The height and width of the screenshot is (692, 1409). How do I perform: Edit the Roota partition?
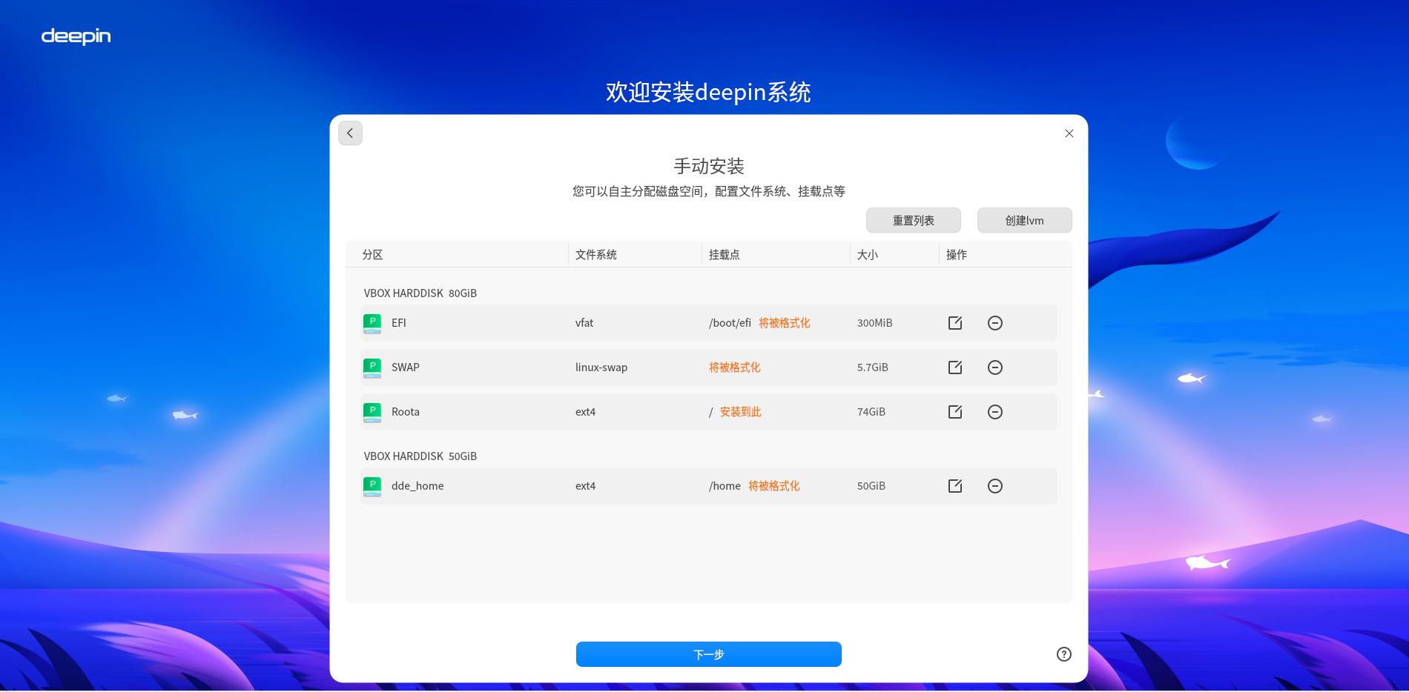[x=955, y=412]
